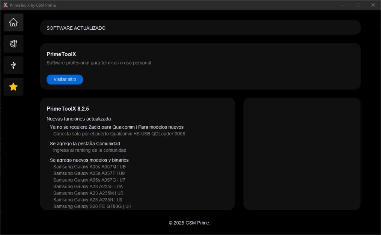
Task: Minimize the PrimeToolX window
Action: click(x=343, y=5)
